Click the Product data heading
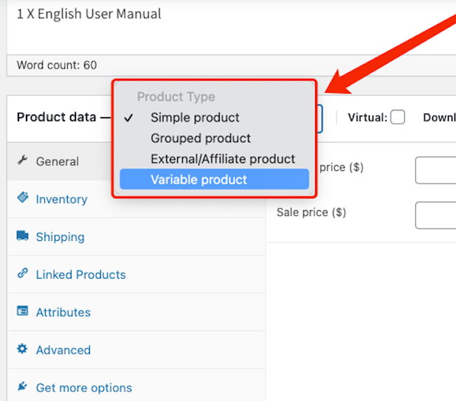The width and height of the screenshot is (456, 401). pos(56,117)
